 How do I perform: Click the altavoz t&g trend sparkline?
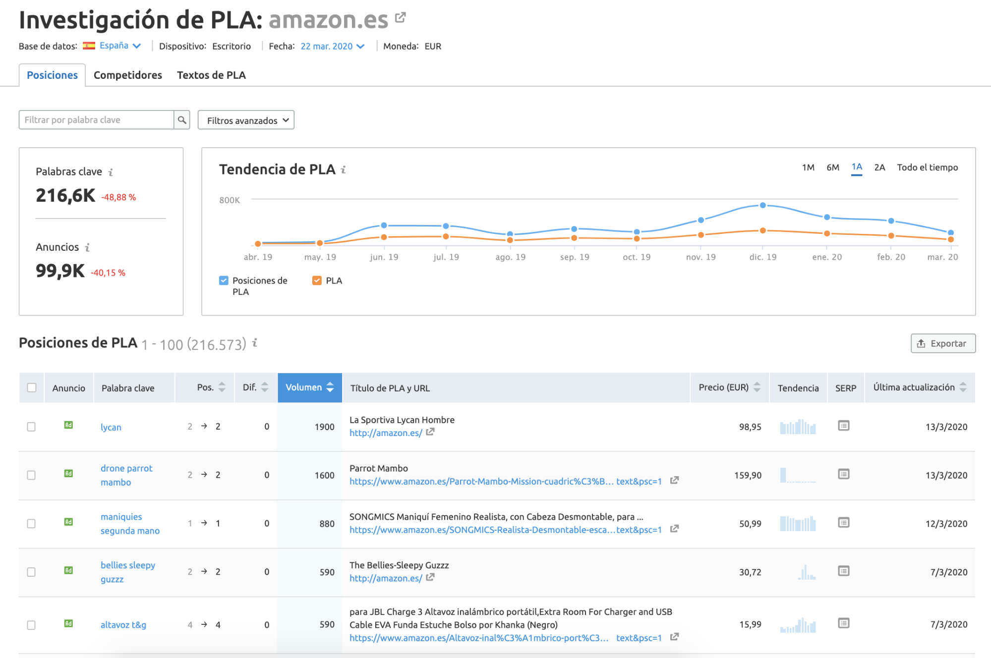(798, 625)
